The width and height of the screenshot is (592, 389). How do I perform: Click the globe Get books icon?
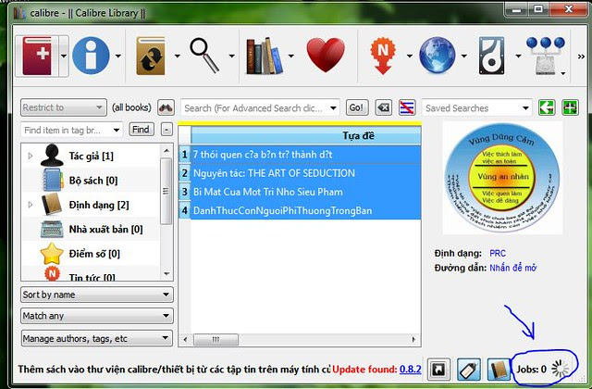(x=438, y=56)
